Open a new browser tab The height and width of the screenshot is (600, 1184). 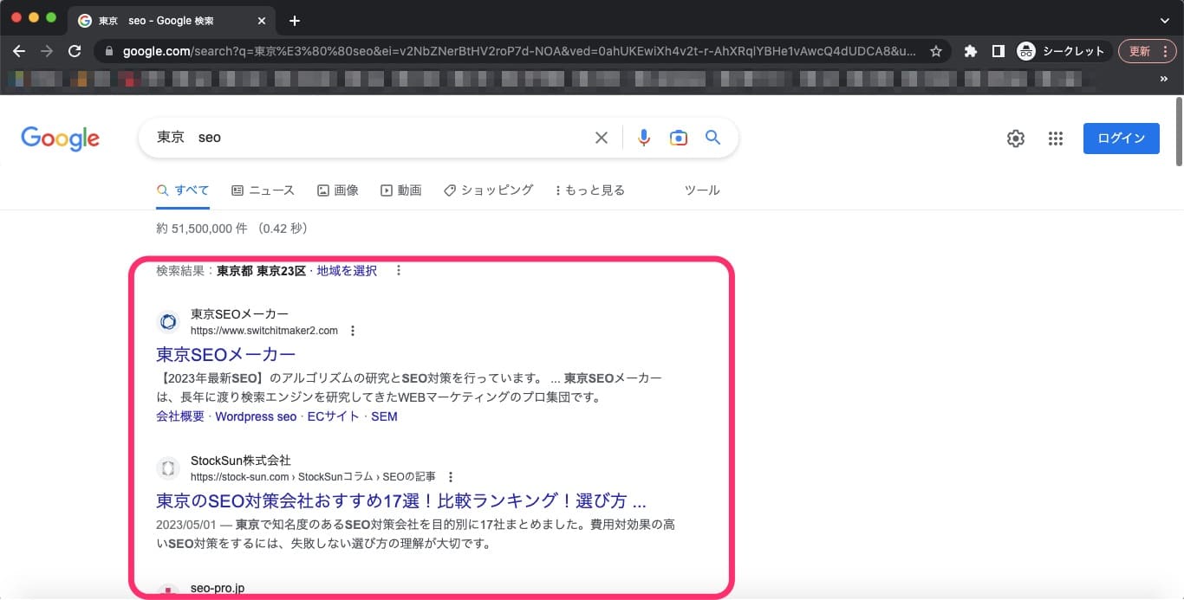pos(295,20)
